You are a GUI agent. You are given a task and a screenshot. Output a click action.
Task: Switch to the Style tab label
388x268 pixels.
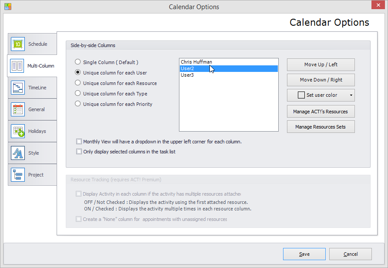pos(34,153)
